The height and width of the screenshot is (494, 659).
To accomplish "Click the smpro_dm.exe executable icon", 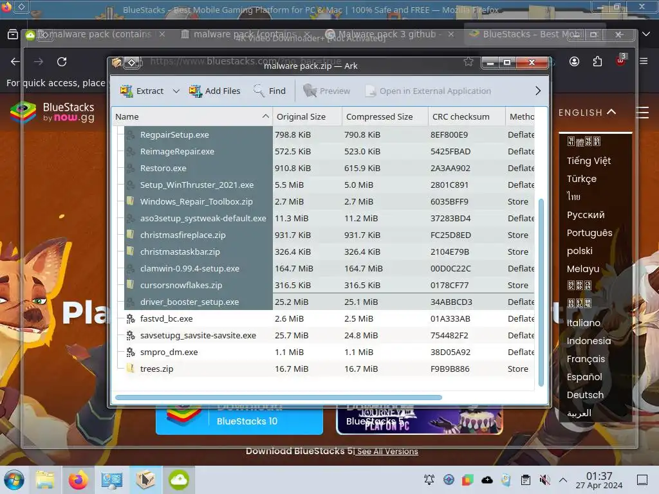I will tap(131, 352).
